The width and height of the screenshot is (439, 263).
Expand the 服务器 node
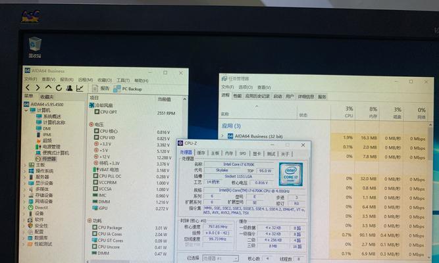(25, 177)
